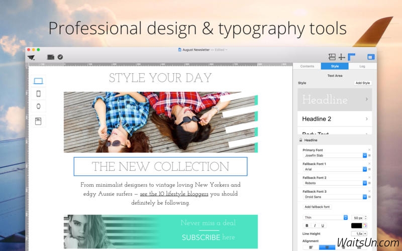Toggle the layout blocks view icon
Image resolution: width=402 pixels, height=251 pixels.
tap(332, 57)
